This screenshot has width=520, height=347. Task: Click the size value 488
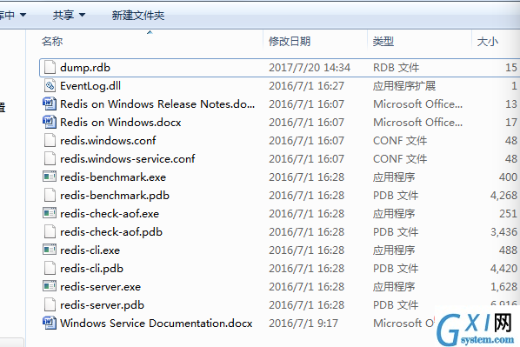tap(508, 250)
